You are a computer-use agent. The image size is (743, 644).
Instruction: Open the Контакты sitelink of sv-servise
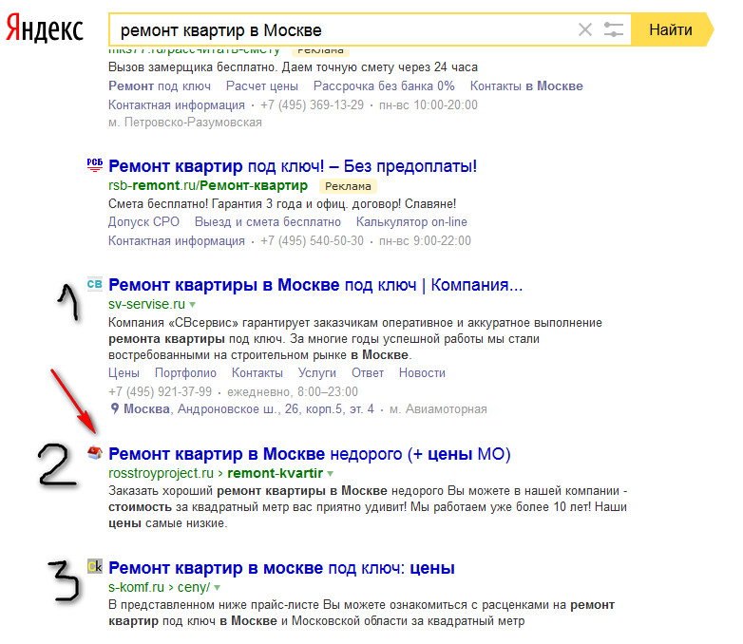257,373
